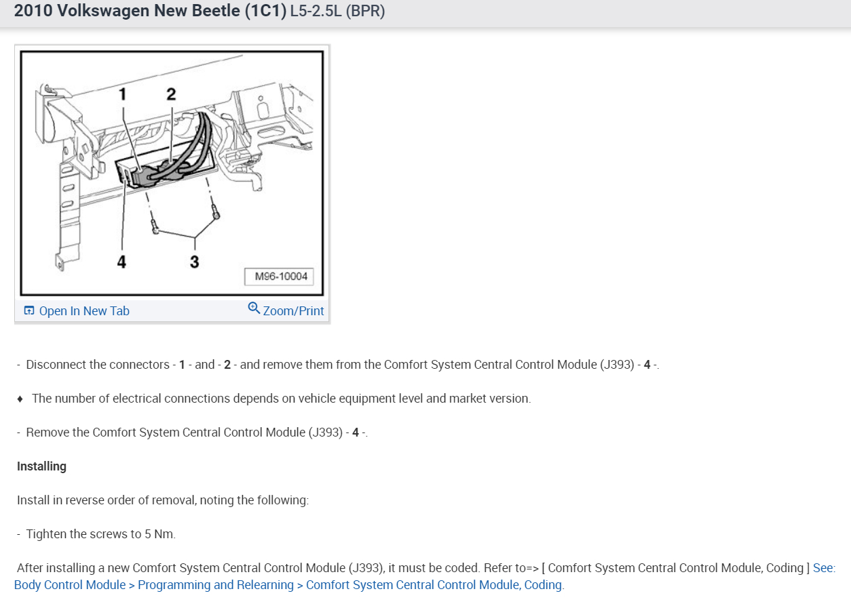The height and width of the screenshot is (604, 851).
Task: Open Comfort System Central Control Module, Coding link
Action: [434, 584]
